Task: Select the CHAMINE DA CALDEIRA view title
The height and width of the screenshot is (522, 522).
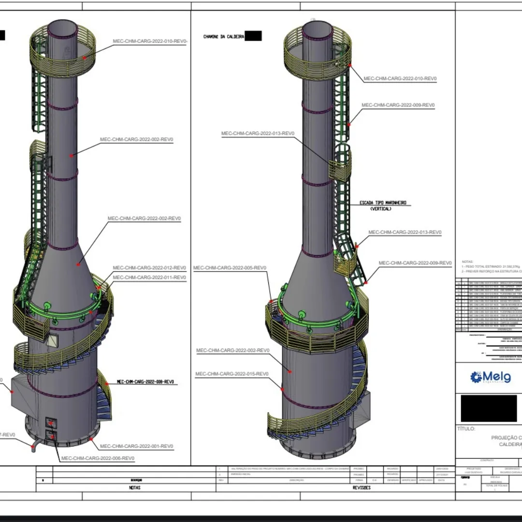Action: point(223,37)
